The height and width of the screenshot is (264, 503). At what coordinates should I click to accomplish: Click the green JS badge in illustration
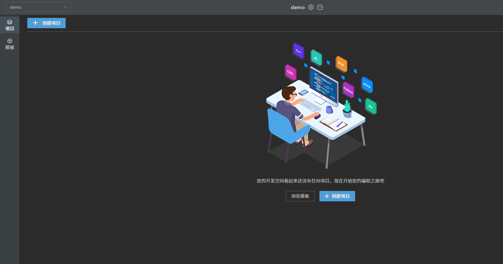coord(316,58)
